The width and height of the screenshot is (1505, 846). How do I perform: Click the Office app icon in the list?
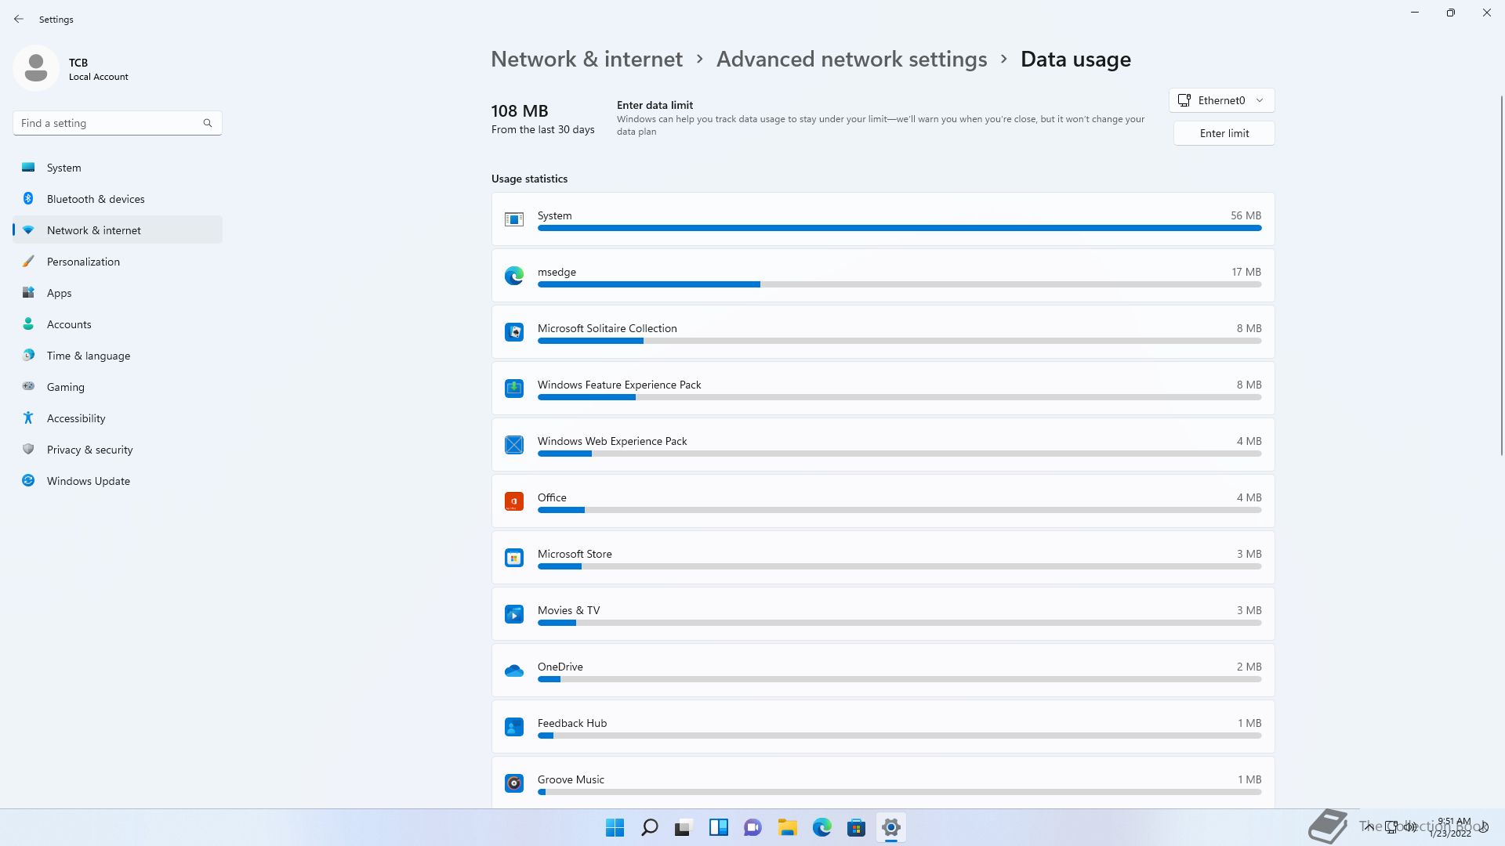(514, 501)
